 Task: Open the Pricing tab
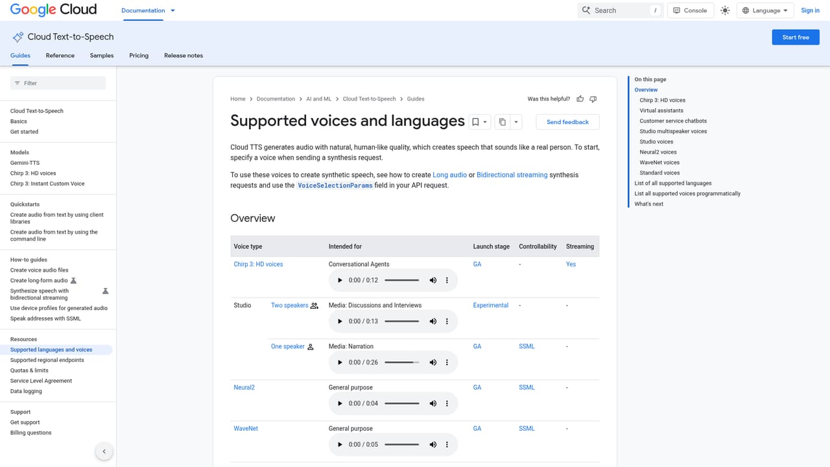(139, 56)
